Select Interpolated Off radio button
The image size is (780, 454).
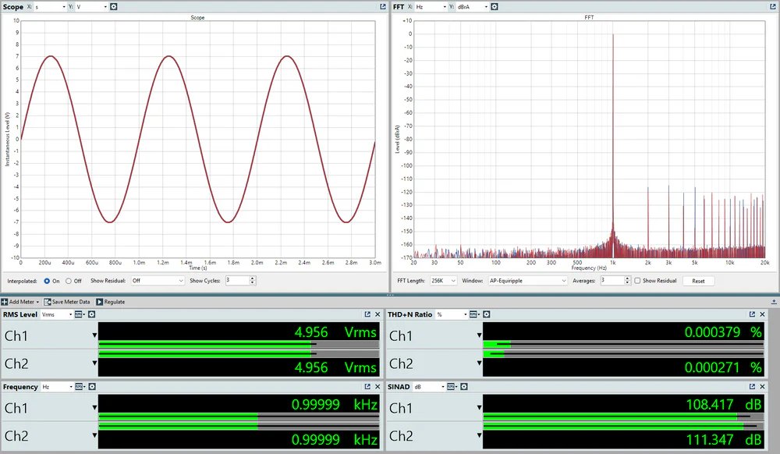click(x=69, y=281)
